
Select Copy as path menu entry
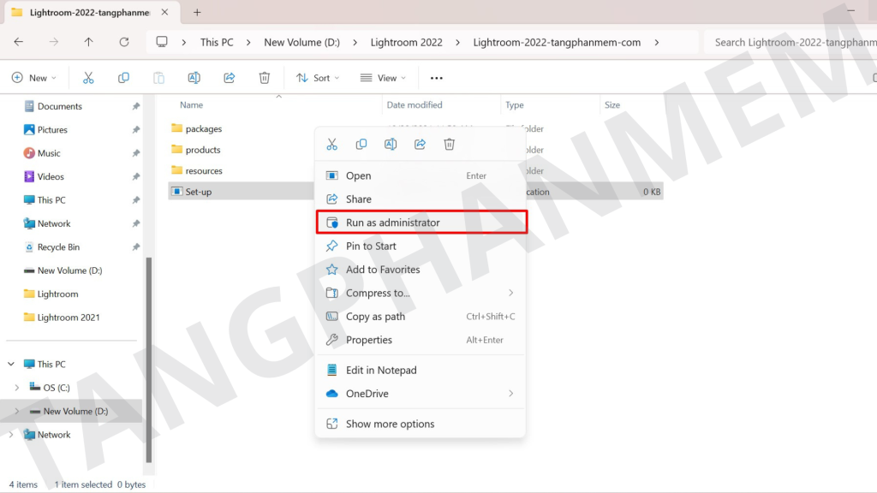pos(375,317)
